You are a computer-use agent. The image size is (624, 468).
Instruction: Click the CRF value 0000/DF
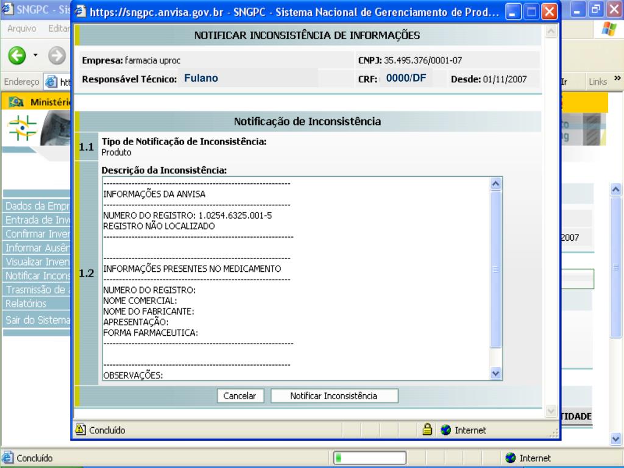click(x=406, y=78)
